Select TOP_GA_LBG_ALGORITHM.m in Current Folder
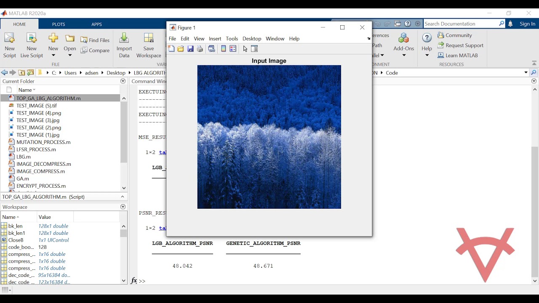 (x=60, y=98)
